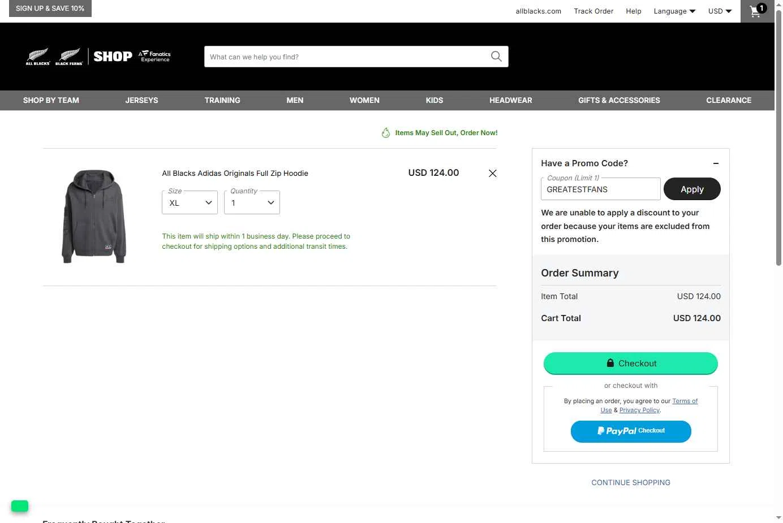This screenshot has height=523, width=783.
Task: Click the coupon code input field
Action: [600, 189]
